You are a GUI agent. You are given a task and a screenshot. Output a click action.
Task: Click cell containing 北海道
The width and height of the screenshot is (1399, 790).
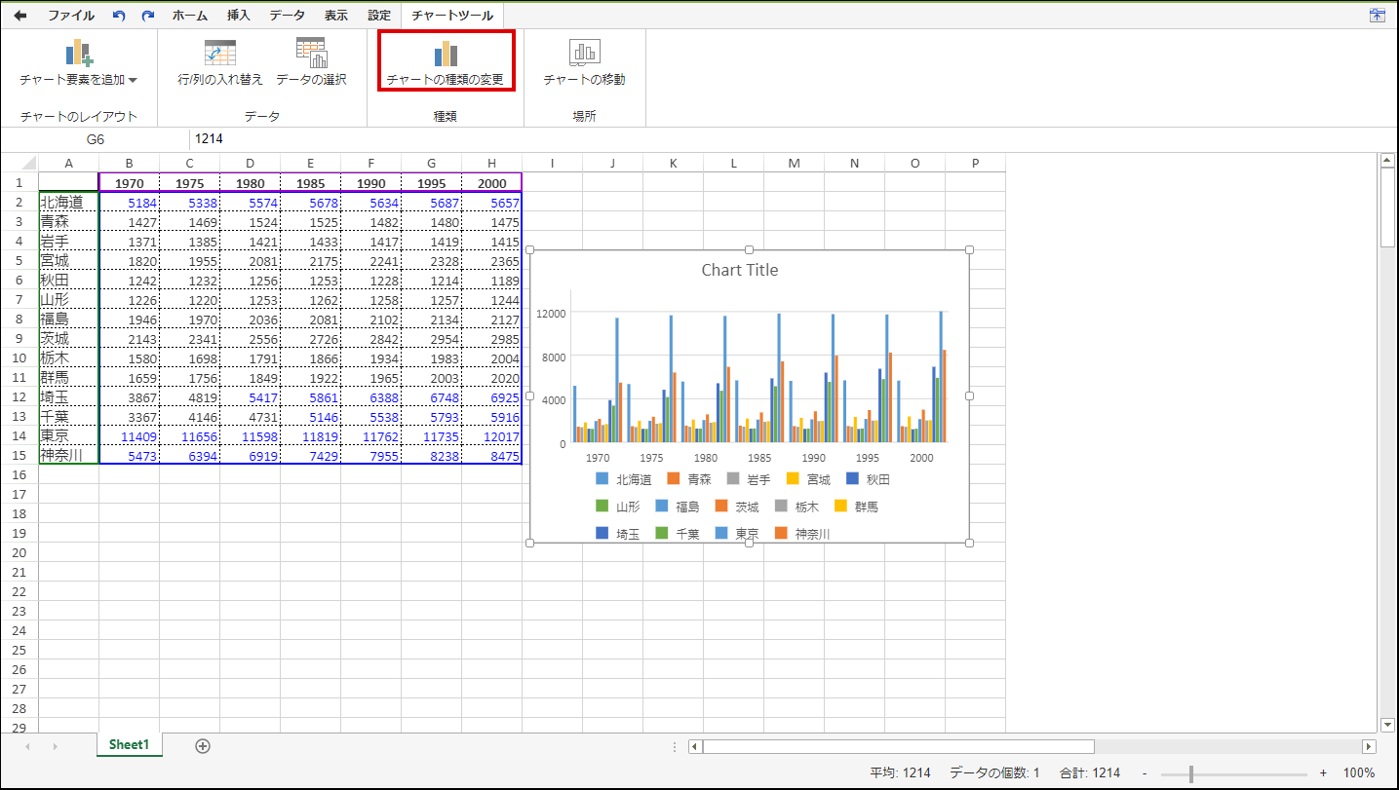pyautogui.click(x=68, y=202)
